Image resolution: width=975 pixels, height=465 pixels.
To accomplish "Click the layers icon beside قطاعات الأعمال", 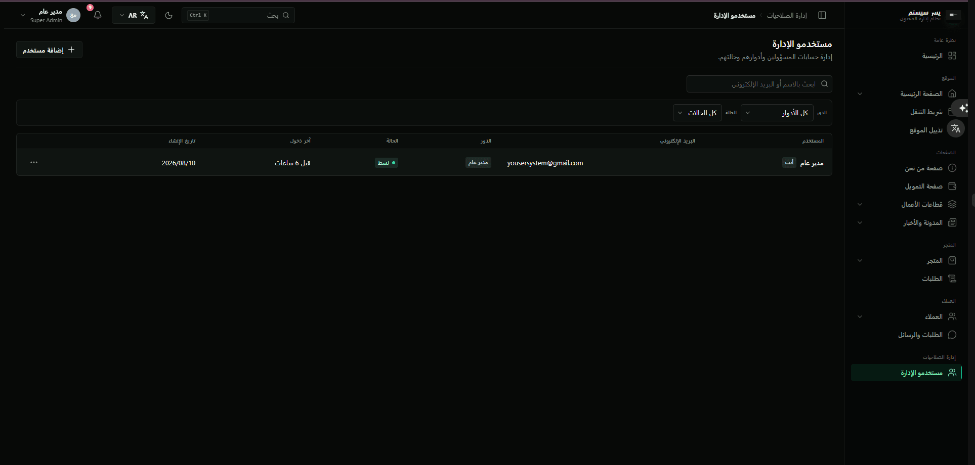I will point(952,204).
